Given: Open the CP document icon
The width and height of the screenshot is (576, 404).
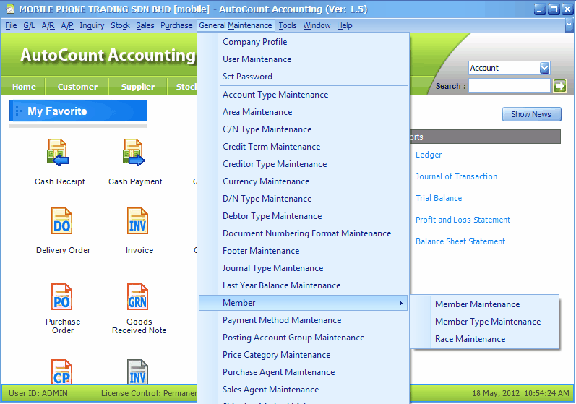Looking at the screenshot, I should tap(61, 371).
